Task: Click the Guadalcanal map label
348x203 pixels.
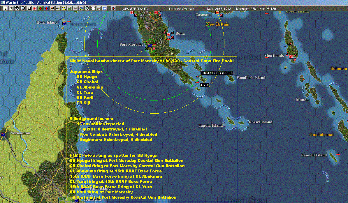Action: (x=321, y=135)
